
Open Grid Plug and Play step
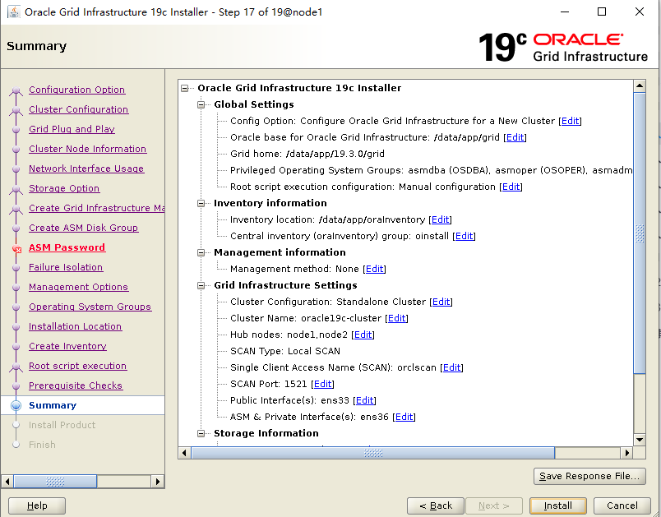[x=72, y=129]
